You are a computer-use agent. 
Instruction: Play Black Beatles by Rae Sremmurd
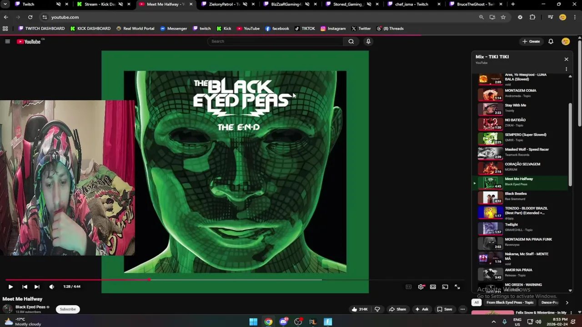click(521, 197)
